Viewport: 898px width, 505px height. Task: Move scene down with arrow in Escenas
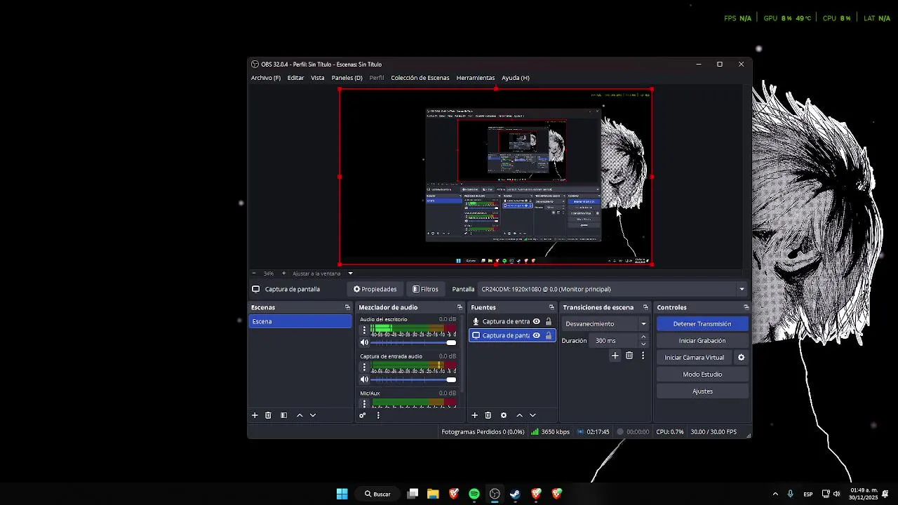click(x=313, y=415)
